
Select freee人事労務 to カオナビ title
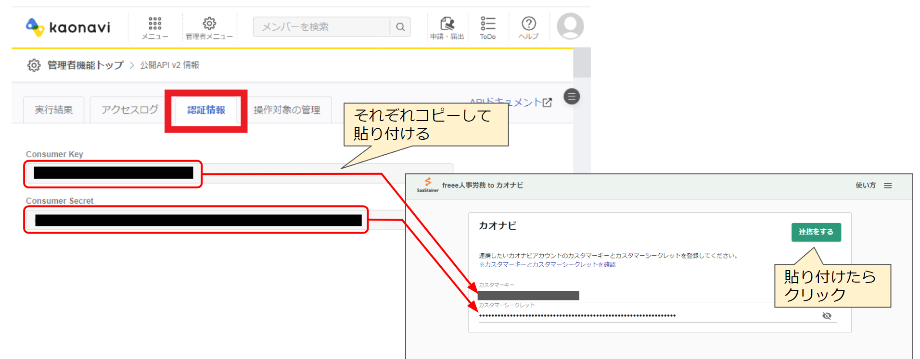[482, 185]
